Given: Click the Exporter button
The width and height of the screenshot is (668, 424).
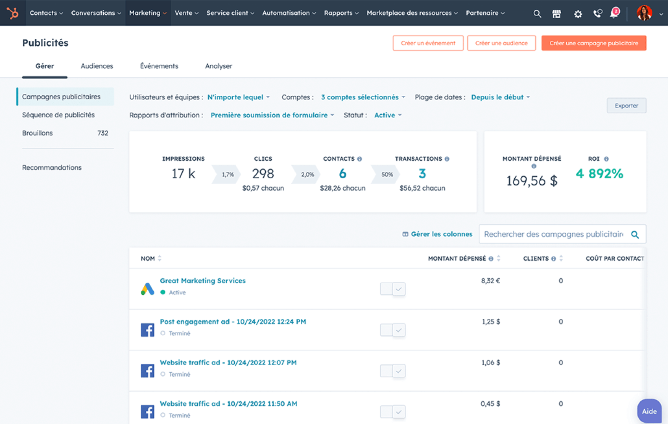Looking at the screenshot, I should tap(626, 106).
